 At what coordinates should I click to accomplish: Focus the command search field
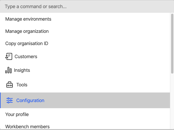(x=87, y=6)
